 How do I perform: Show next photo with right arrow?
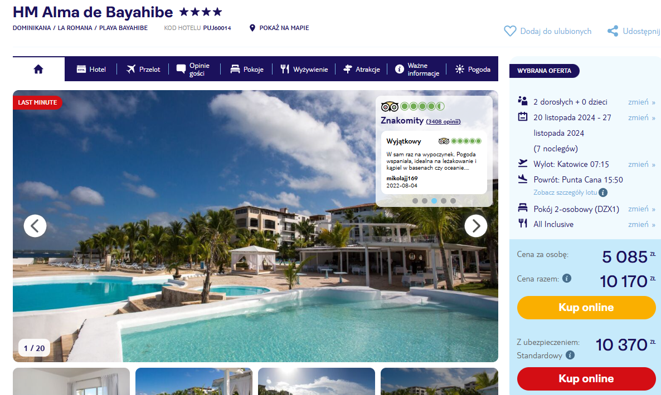(x=476, y=226)
